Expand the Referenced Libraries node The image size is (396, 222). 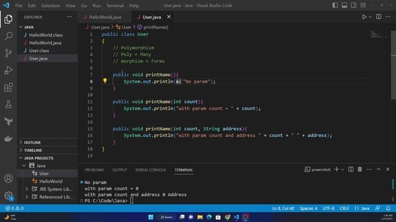(27, 197)
